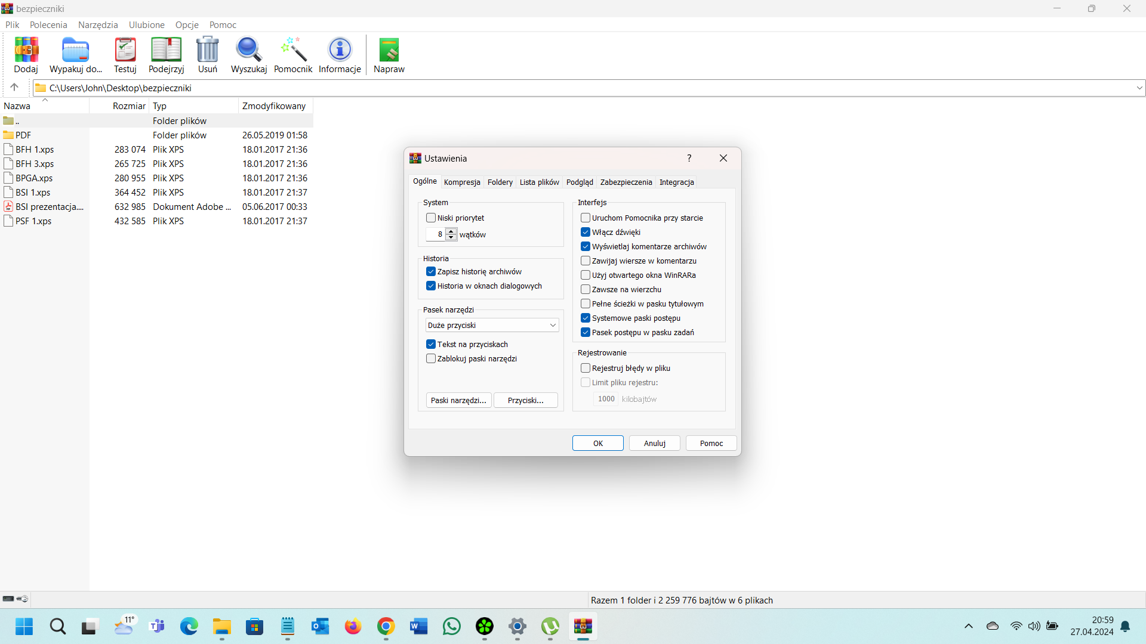Go up one folder with the arrow icon
Screen dimensions: 1146x644
[14, 87]
